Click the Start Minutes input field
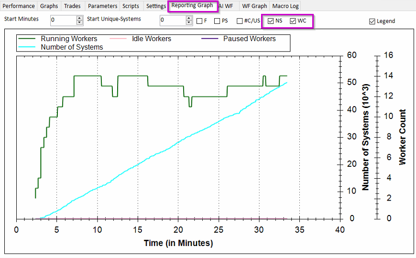 (62, 21)
